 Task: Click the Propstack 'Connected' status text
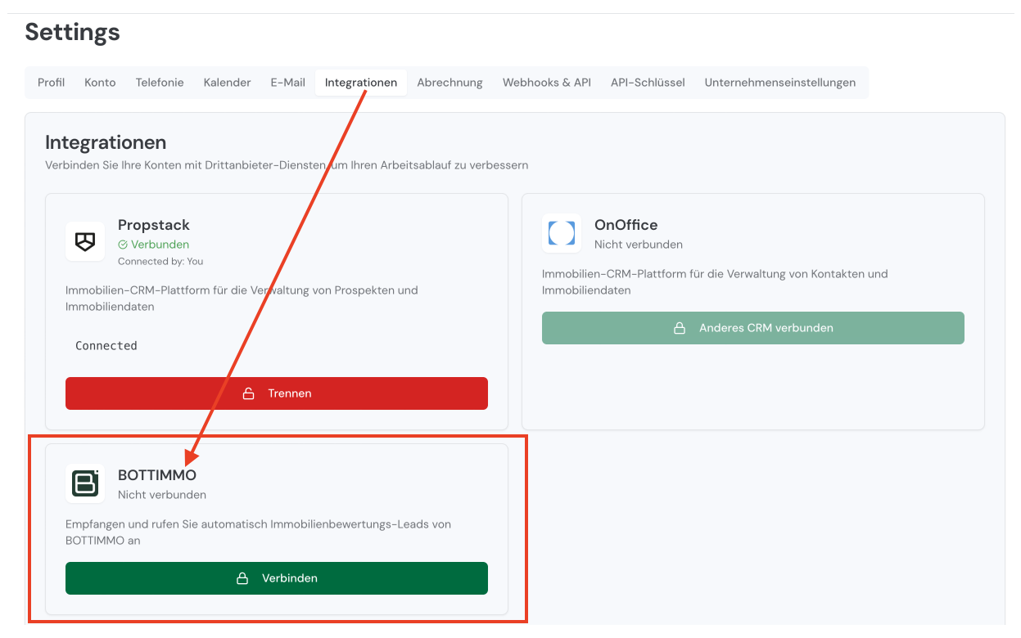106,346
